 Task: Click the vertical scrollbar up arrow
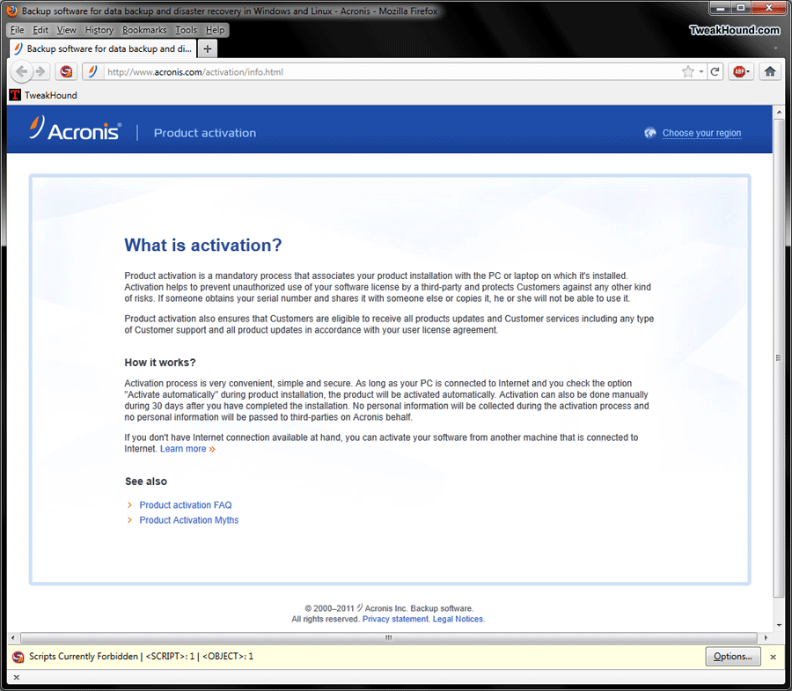coord(779,112)
